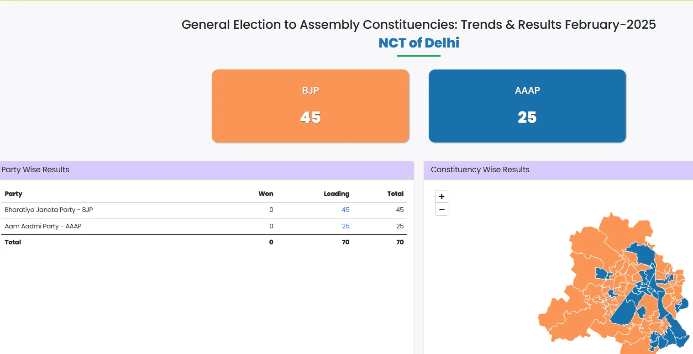Open BJP's leading count link in table
This screenshot has height=354, width=693.
coord(345,210)
